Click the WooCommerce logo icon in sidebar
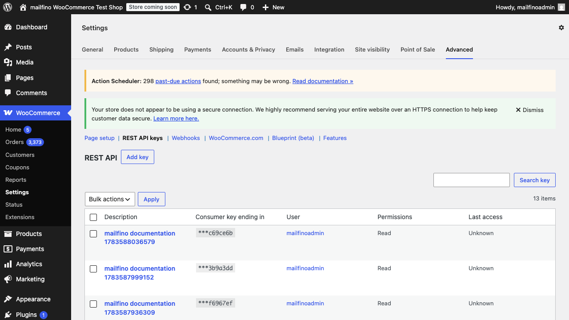 click(x=8, y=113)
